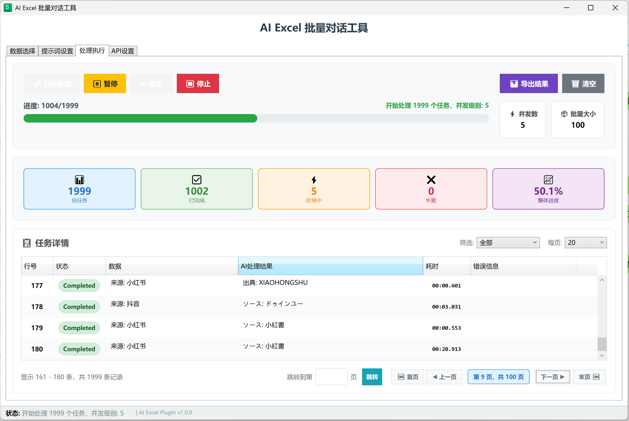Click row number 179

tap(37, 328)
